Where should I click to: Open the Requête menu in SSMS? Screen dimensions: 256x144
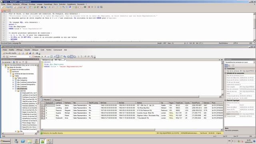click(x=27, y=50)
